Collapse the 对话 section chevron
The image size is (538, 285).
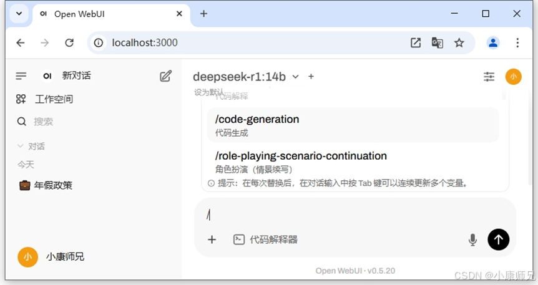(20, 146)
